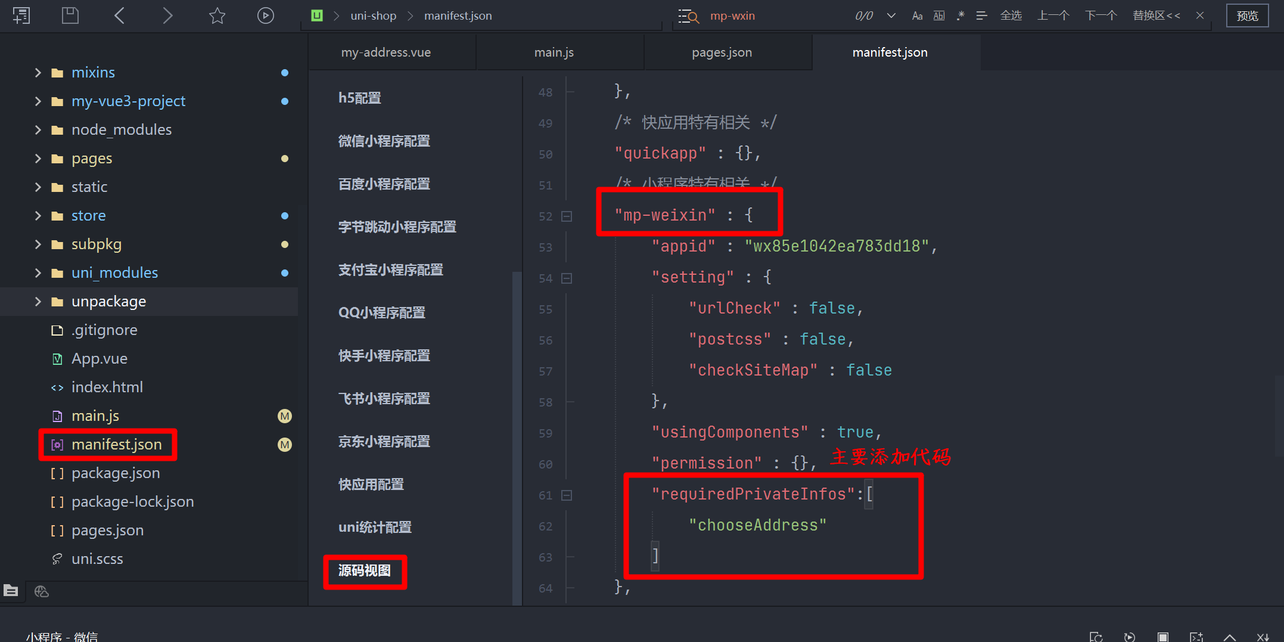Viewport: 1284px width, 642px height.
Task: Click the M badge beside main.js
Action: click(x=285, y=416)
